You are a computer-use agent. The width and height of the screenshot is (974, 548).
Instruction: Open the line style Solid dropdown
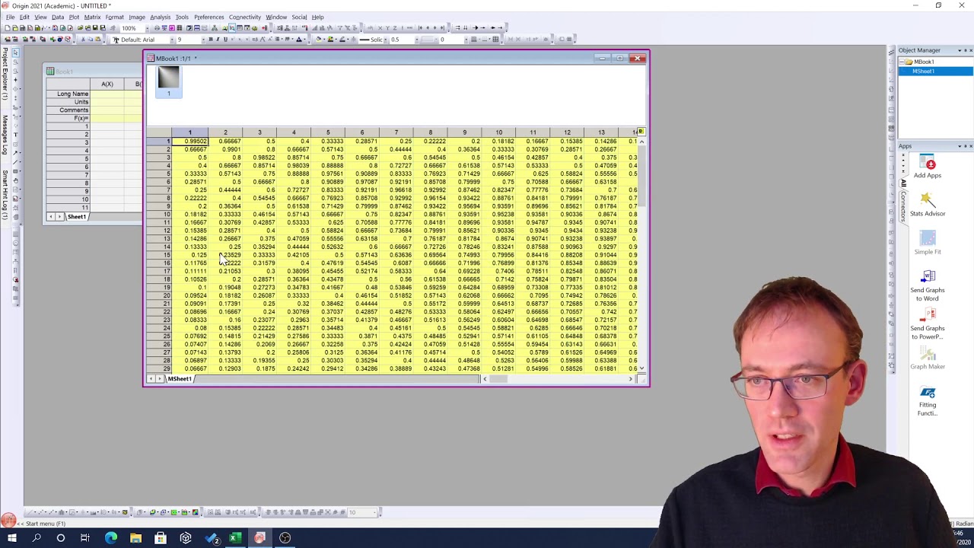(x=385, y=40)
